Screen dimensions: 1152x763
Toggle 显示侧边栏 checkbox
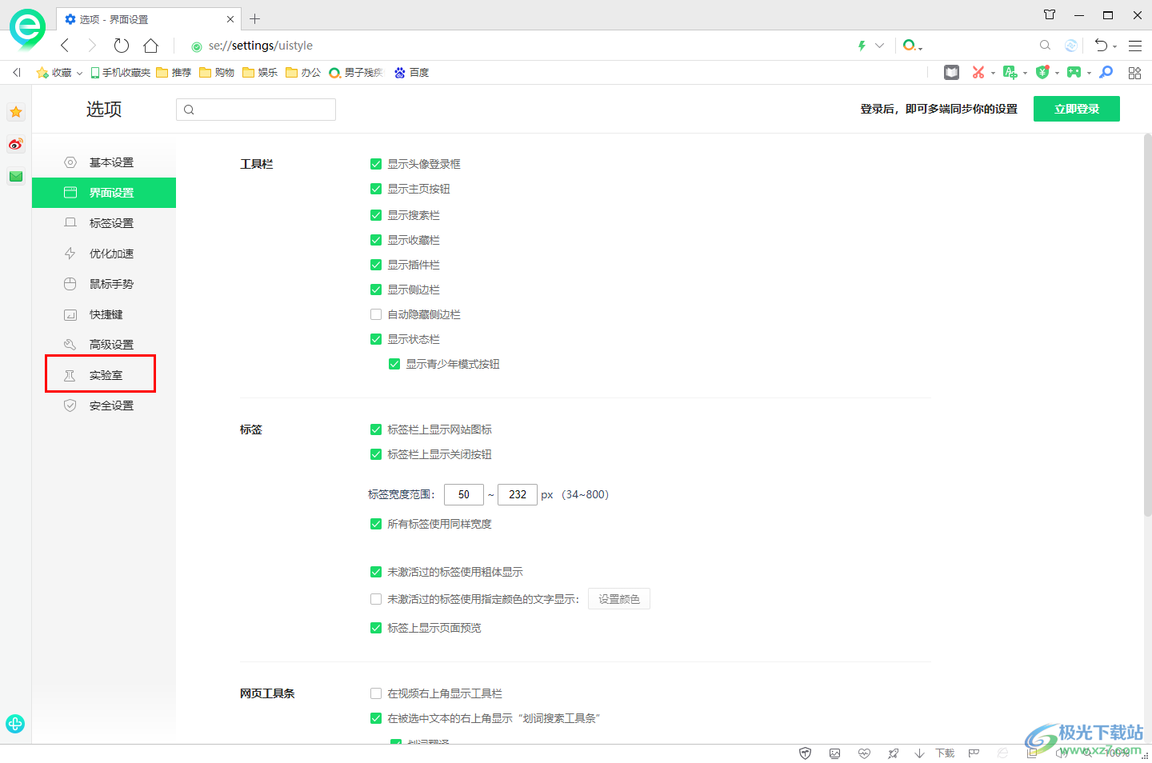pyautogui.click(x=376, y=290)
